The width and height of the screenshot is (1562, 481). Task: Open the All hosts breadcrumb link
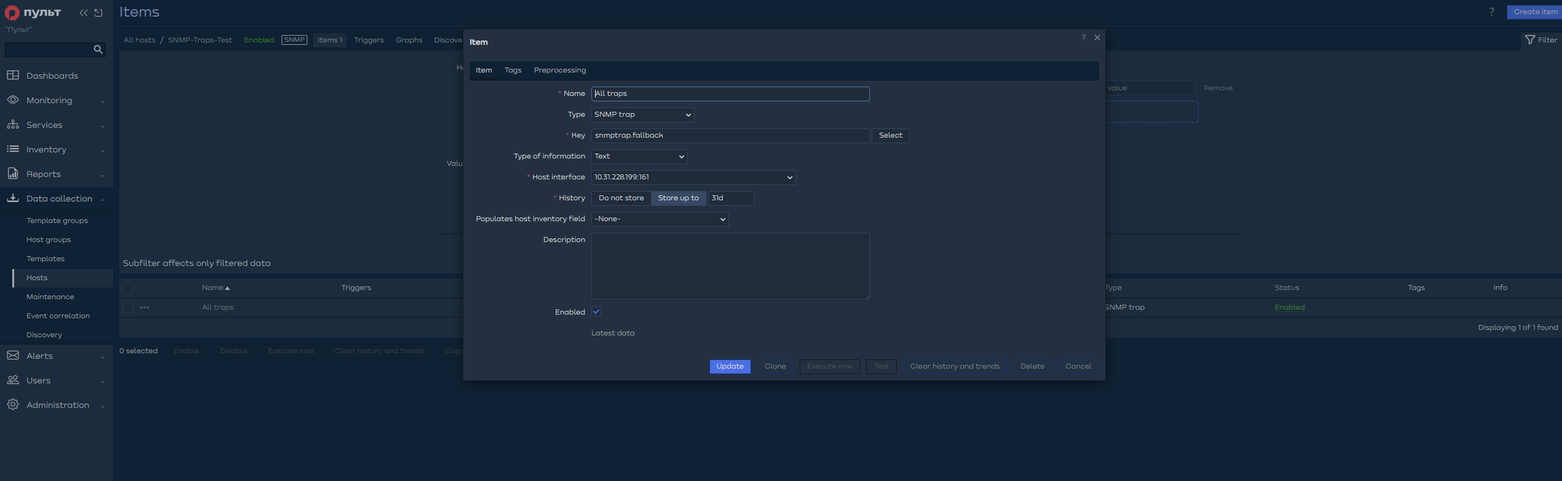pyautogui.click(x=140, y=40)
